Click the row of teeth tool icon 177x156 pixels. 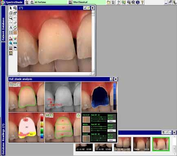tap(11, 48)
